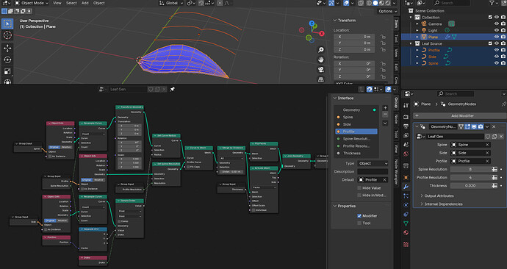507x269 pixels.
Task: Click the Add Modifier button
Action: point(459,115)
